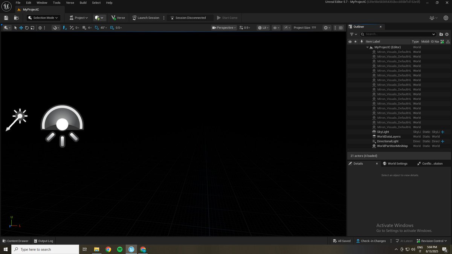Open the Tools menu

coord(56,3)
